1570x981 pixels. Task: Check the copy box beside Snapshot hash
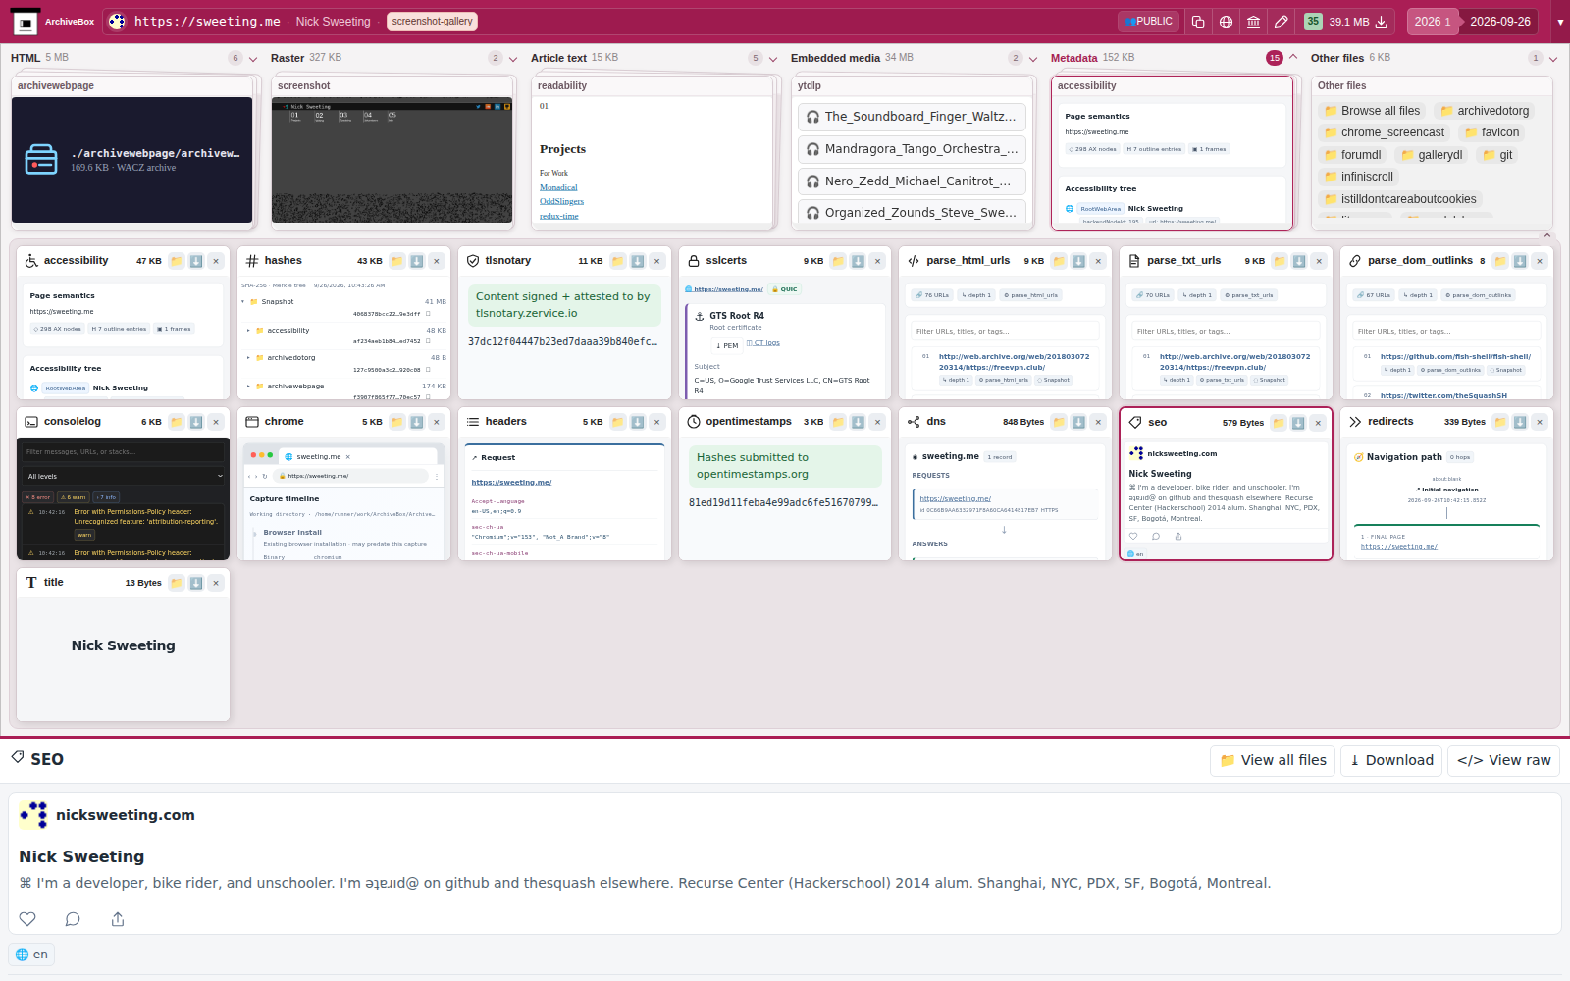[428, 314]
